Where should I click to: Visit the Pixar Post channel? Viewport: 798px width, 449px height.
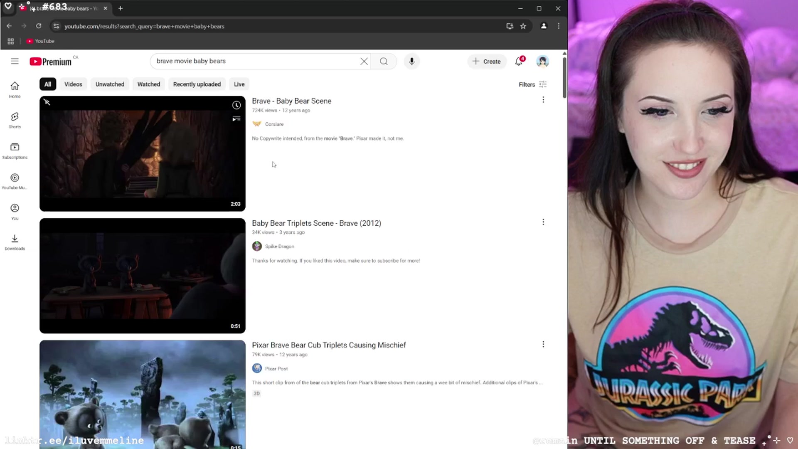276,369
